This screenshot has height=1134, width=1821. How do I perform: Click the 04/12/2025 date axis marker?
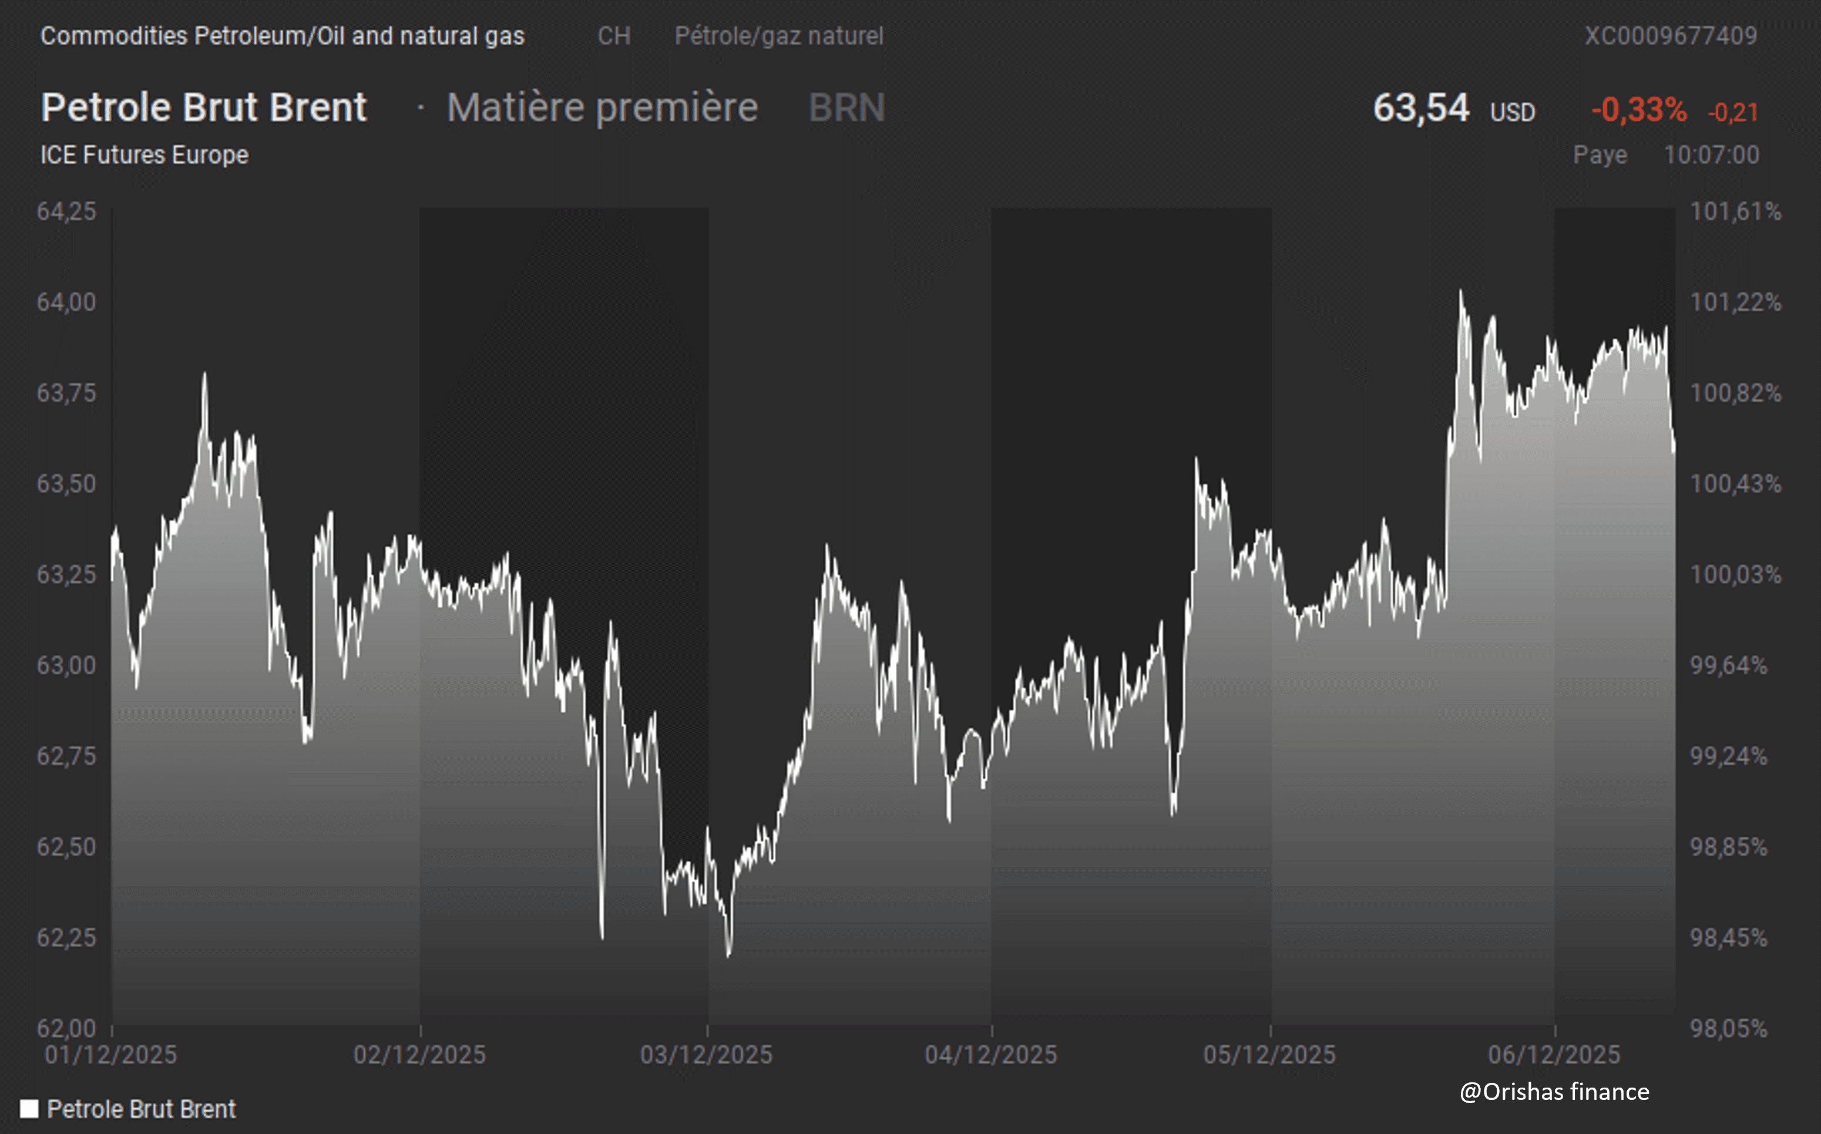click(x=991, y=1055)
